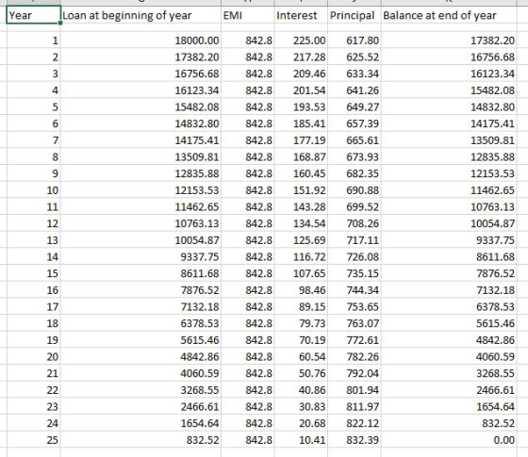Click interest cell 177.19
The width and height of the screenshot is (528, 457).
click(301, 140)
